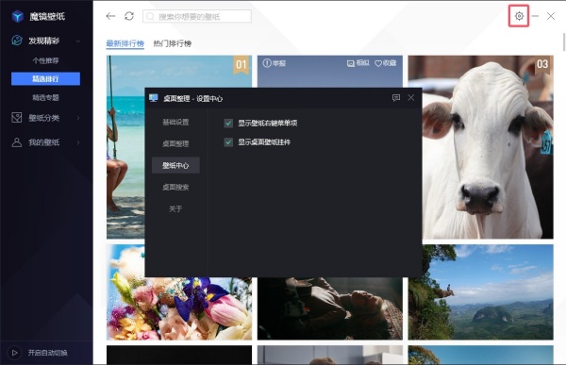The width and height of the screenshot is (566, 365).
Task: Go back with the left arrow icon
Action: [110, 16]
